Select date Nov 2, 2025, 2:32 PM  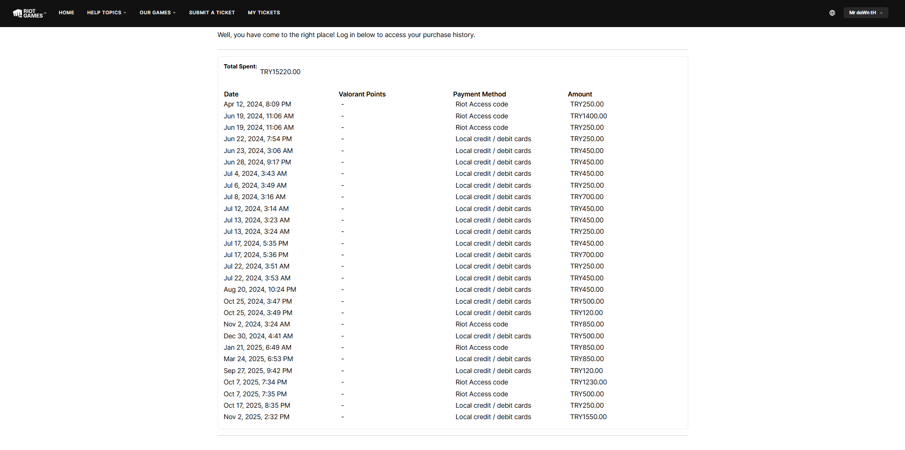point(257,417)
